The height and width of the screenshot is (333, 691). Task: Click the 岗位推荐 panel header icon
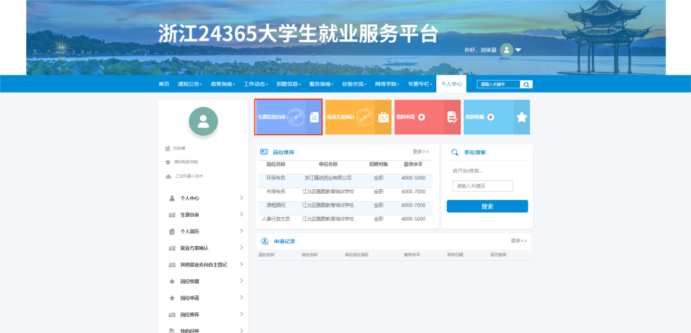coord(264,152)
